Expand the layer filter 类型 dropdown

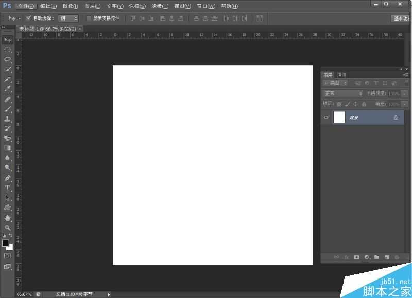[x=335, y=83]
